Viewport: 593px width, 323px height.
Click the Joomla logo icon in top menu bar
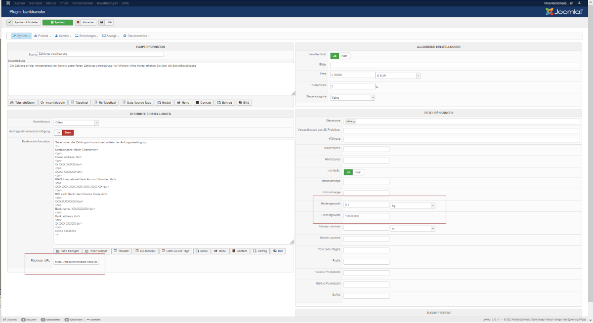pyautogui.click(x=8, y=3)
